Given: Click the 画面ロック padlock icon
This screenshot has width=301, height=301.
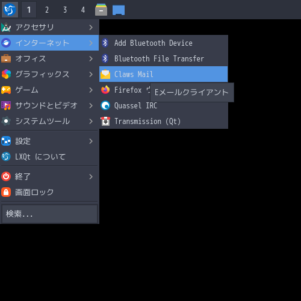Looking at the screenshot, I should [x=6, y=192].
